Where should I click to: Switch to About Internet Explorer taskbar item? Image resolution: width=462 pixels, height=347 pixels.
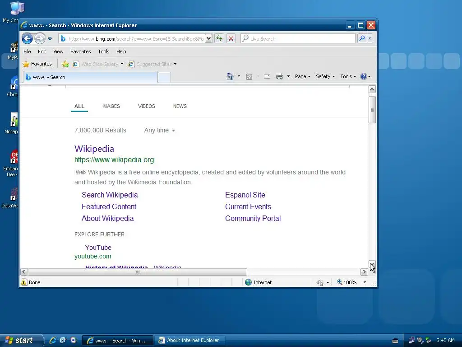pyautogui.click(x=190, y=340)
